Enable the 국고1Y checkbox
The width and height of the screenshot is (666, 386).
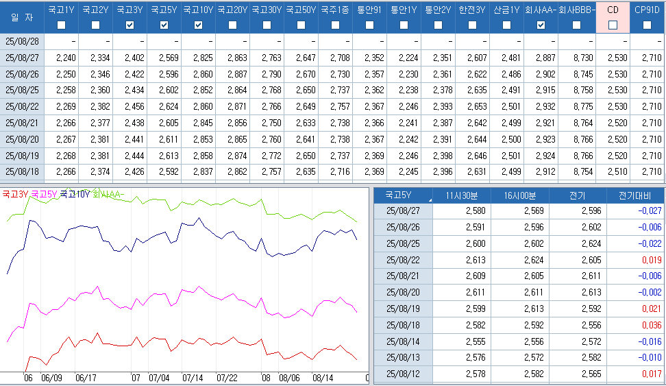pos(61,25)
